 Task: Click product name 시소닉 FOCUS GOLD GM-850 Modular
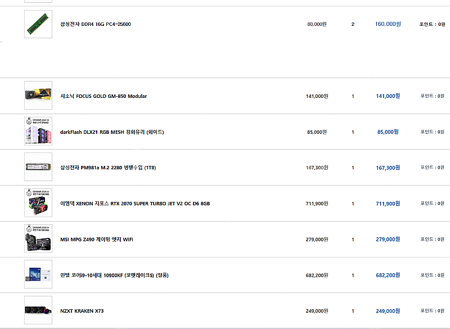pos(103,96)
